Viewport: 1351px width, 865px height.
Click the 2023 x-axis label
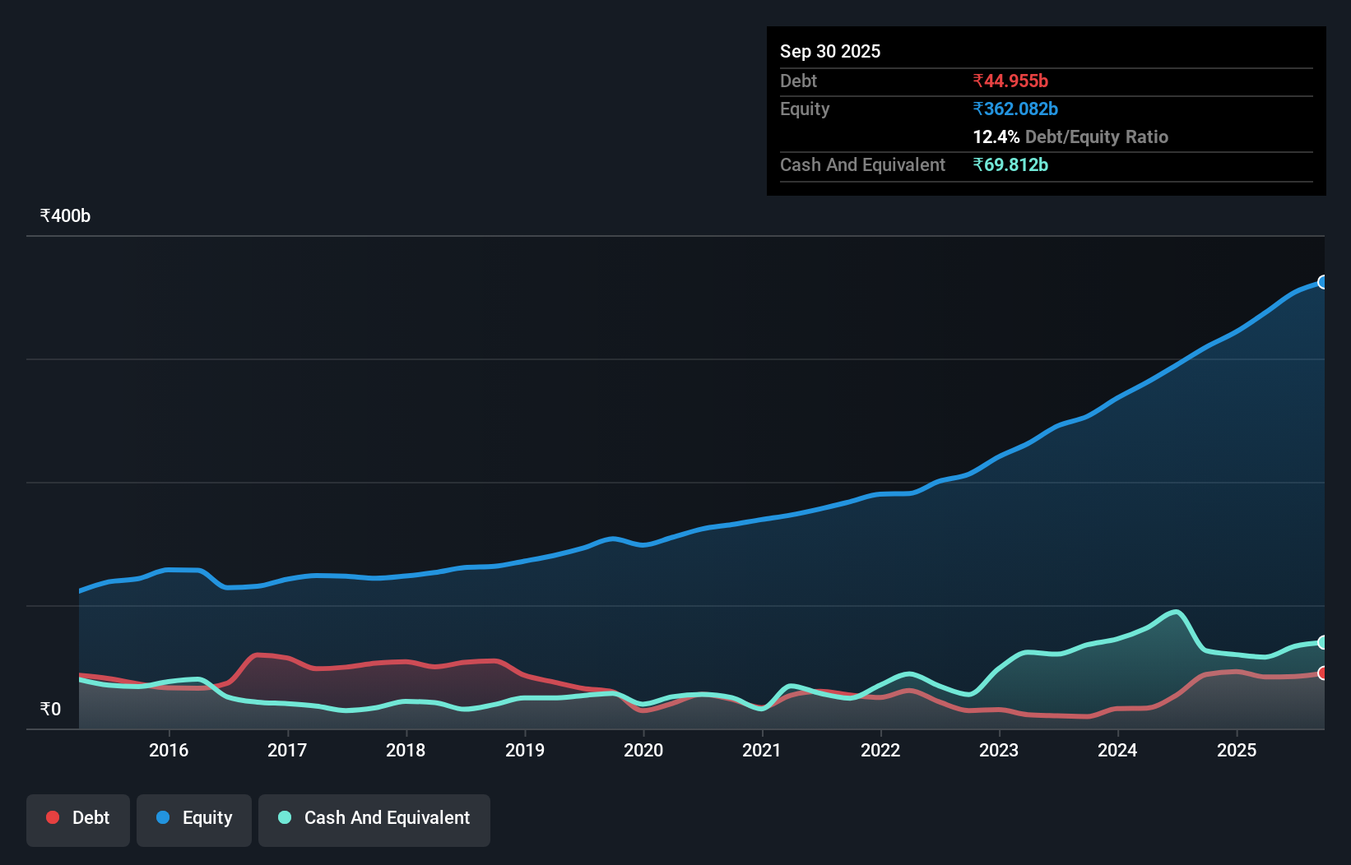pos(999,750)
